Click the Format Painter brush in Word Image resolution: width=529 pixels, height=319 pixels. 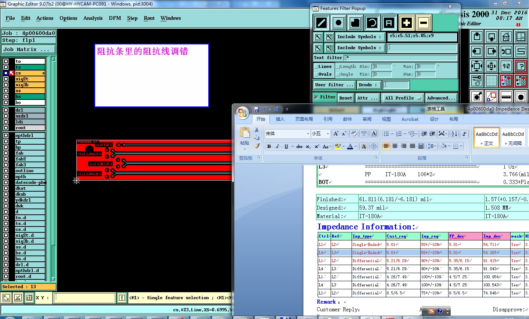coord(257,146)
